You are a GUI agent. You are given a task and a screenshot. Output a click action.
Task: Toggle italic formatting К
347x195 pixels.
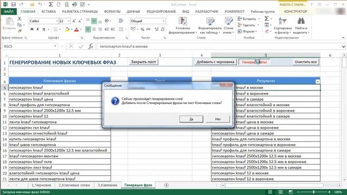pyautogui.click(x=37, y=29)
